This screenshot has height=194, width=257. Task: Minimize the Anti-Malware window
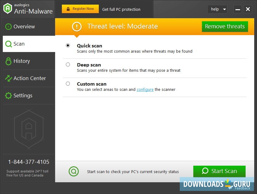tap(238, 9)
